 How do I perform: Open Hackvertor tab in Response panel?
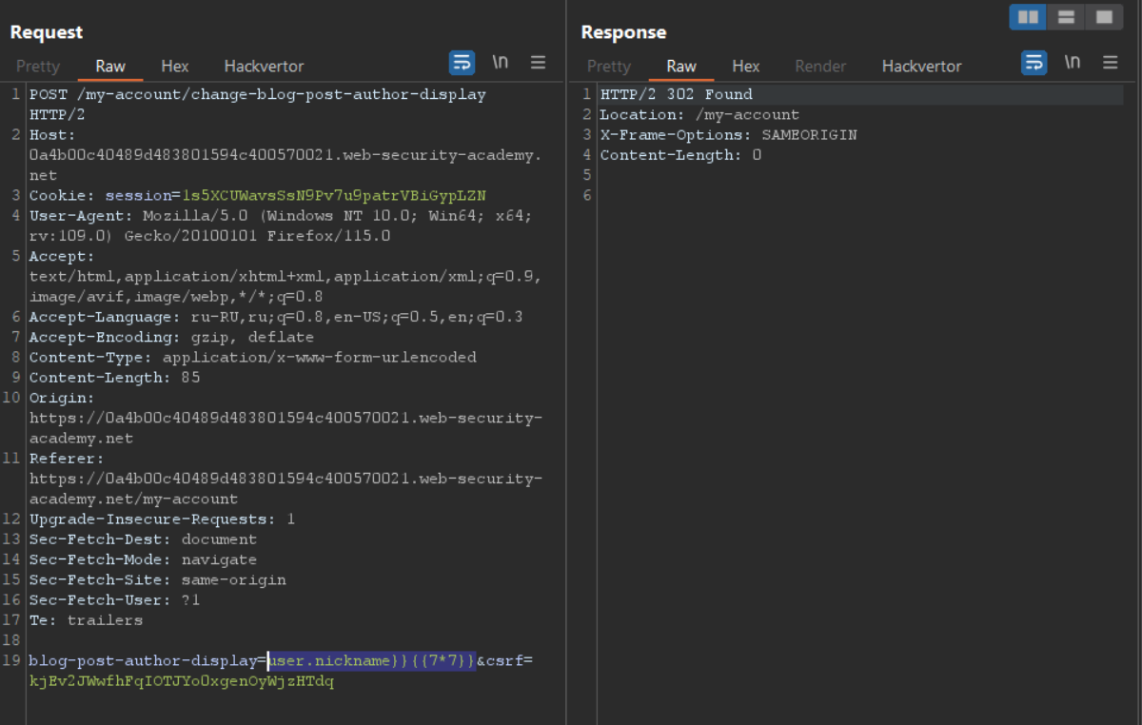pyautogui.click(x=921, y=66)
